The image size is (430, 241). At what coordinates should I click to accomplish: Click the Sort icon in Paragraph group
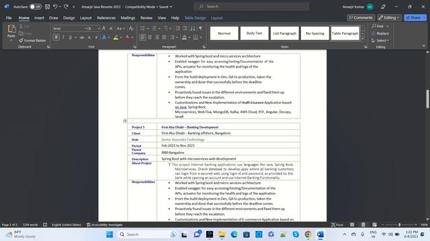coord(193,28)
